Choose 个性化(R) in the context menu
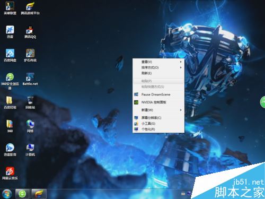The width and height of the screenshot is (265, 199). pos(158,129)
